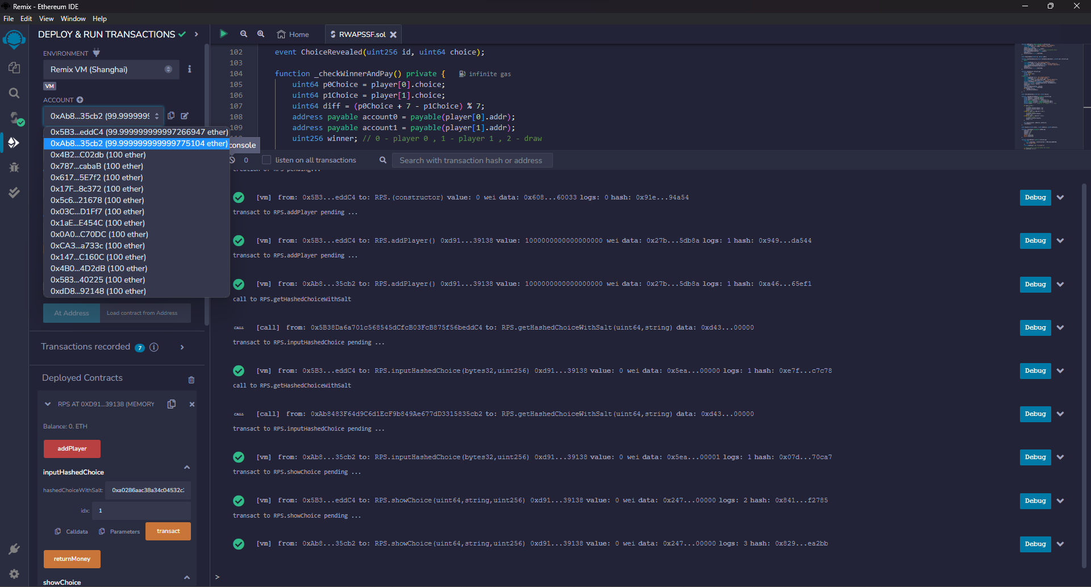Collapse the RPS deployed contract instance

48,404
